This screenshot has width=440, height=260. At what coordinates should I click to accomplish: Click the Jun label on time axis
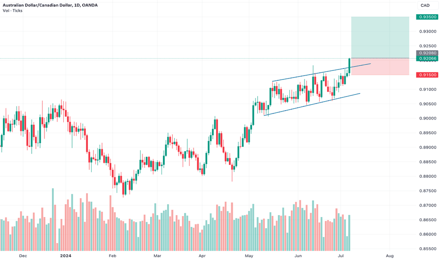click(x=298, y=255)
